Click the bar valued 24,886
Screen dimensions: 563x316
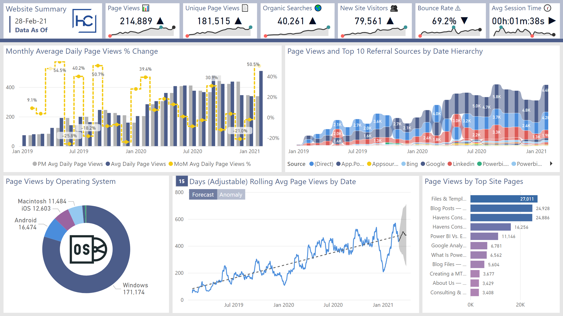501,218
